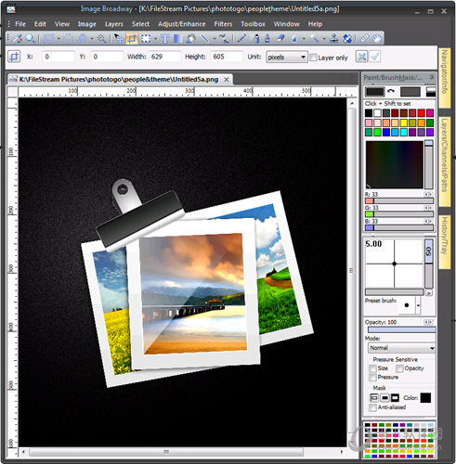The image size is (456, 464).
Task: Pick the bright red palette swatch
Action: [x=421, y=113]
